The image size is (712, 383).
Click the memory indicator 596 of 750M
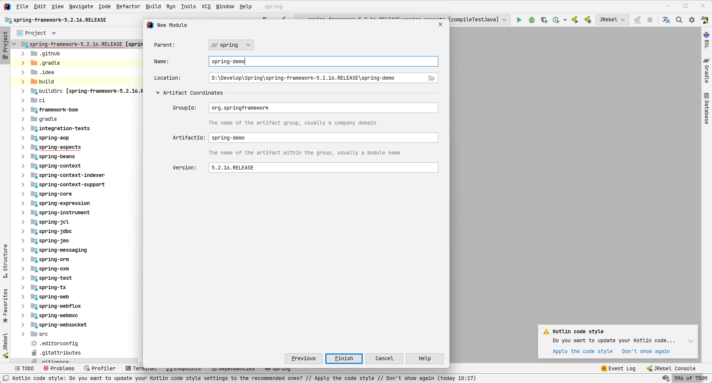[x=691, y=378]
